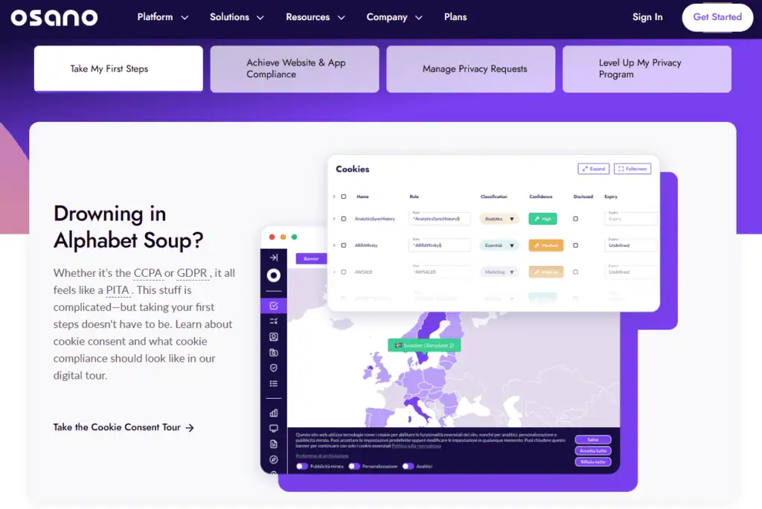Viewport: 762px width, 509px height.
Task: Click the Sign In link
Action: coord(647,17)
